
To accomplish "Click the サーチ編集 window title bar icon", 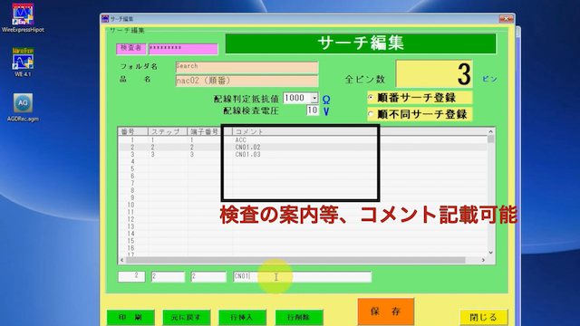I will coord(105,19).
